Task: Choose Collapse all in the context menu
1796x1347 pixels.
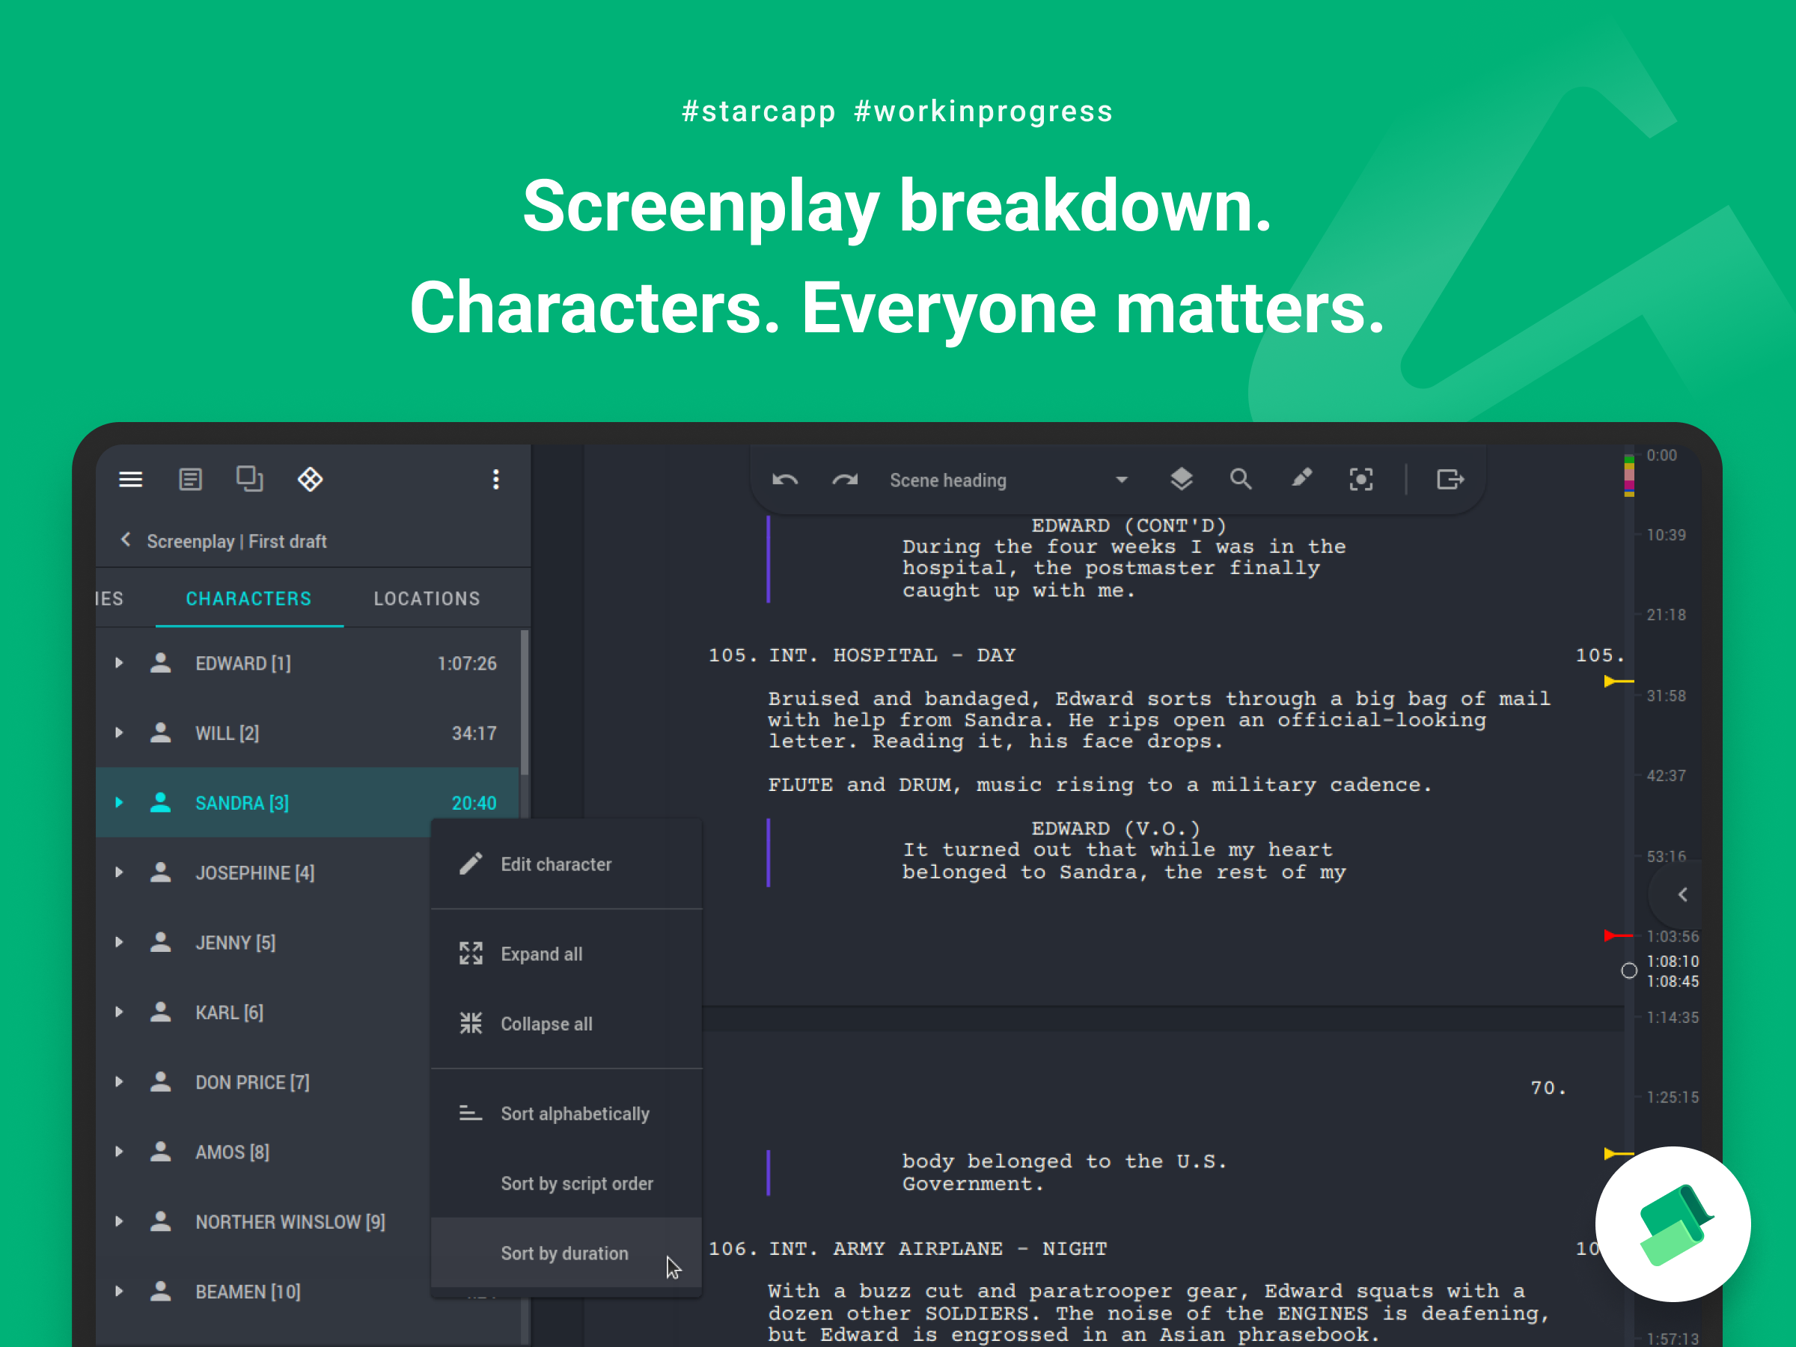Action: (x=566, y=1024)
